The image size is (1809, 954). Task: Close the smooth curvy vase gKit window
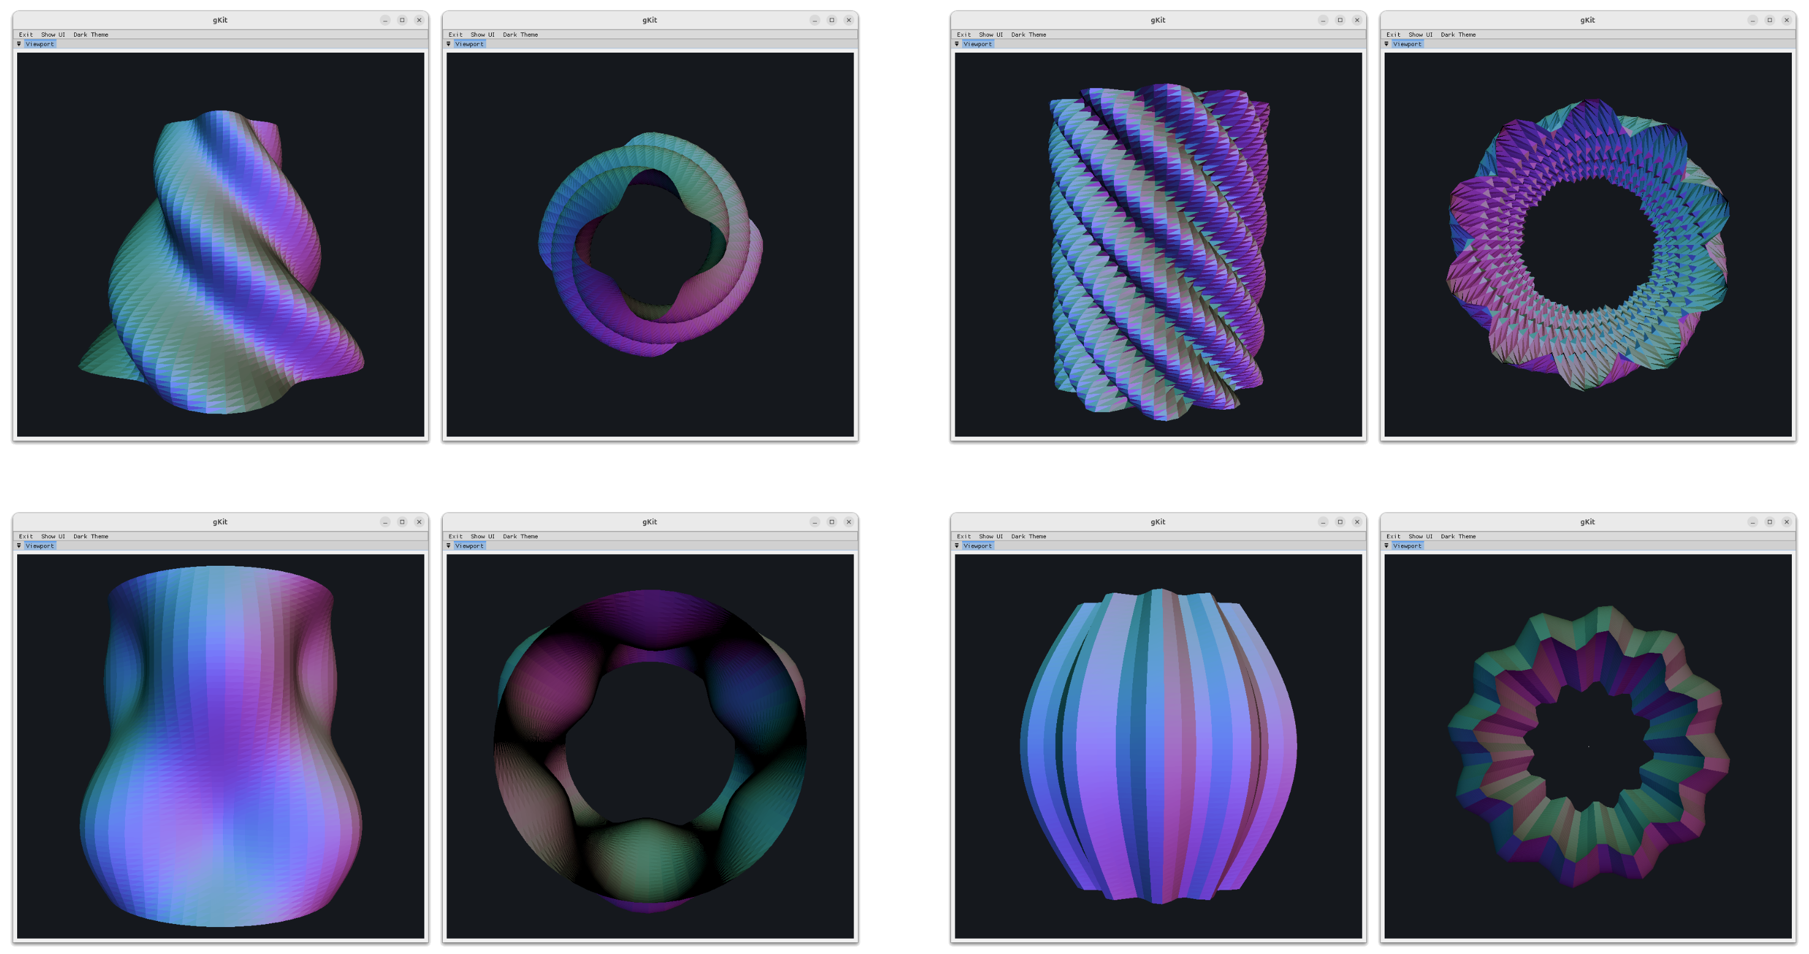419,522
